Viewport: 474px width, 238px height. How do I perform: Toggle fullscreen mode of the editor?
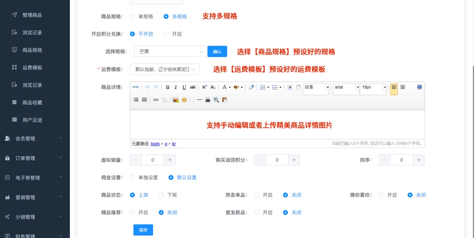[x=419, y=87]
